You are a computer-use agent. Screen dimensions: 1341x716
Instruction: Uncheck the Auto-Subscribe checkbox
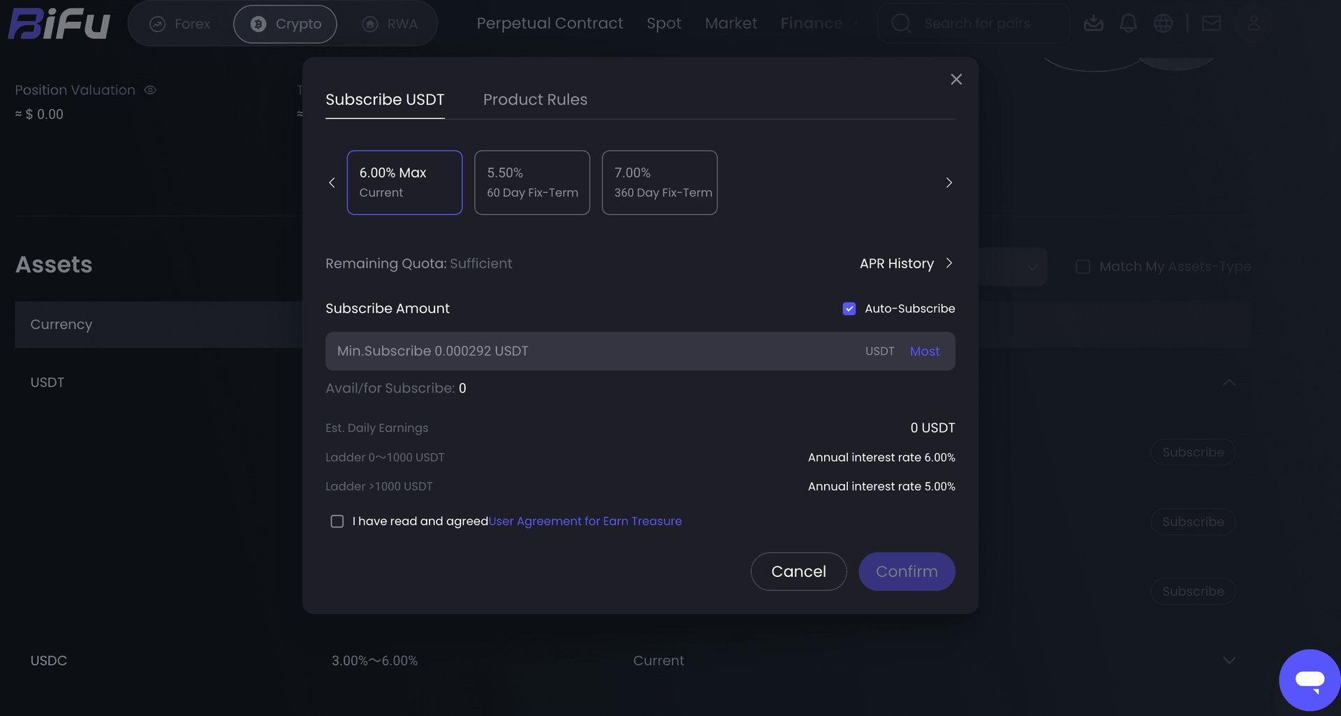849,309
